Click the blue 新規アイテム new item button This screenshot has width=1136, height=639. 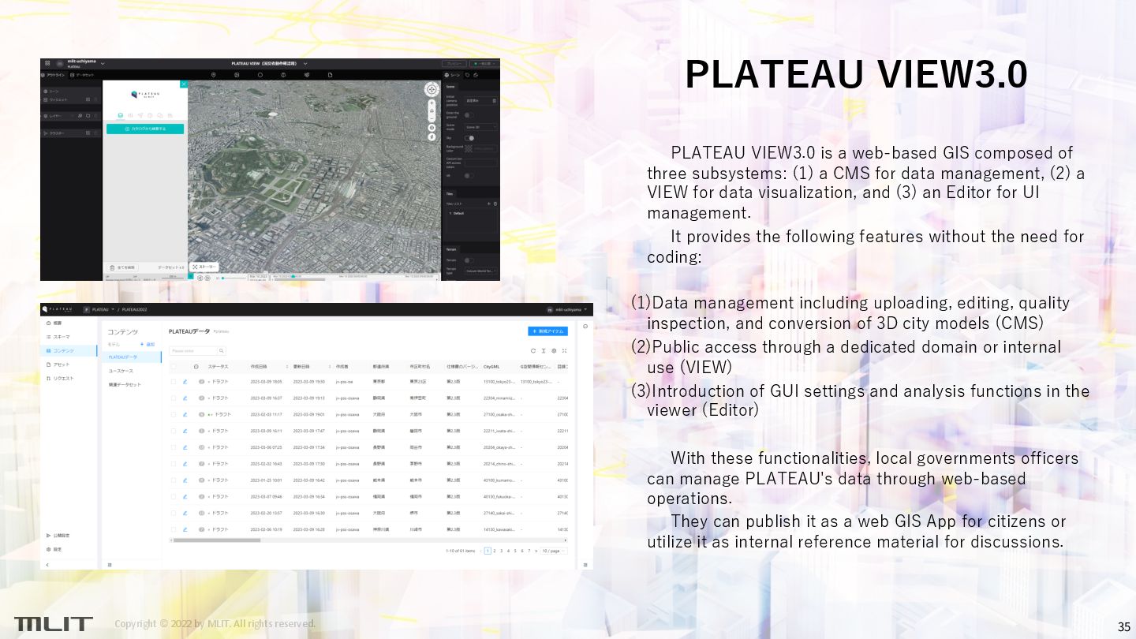[x=547, y=331]
